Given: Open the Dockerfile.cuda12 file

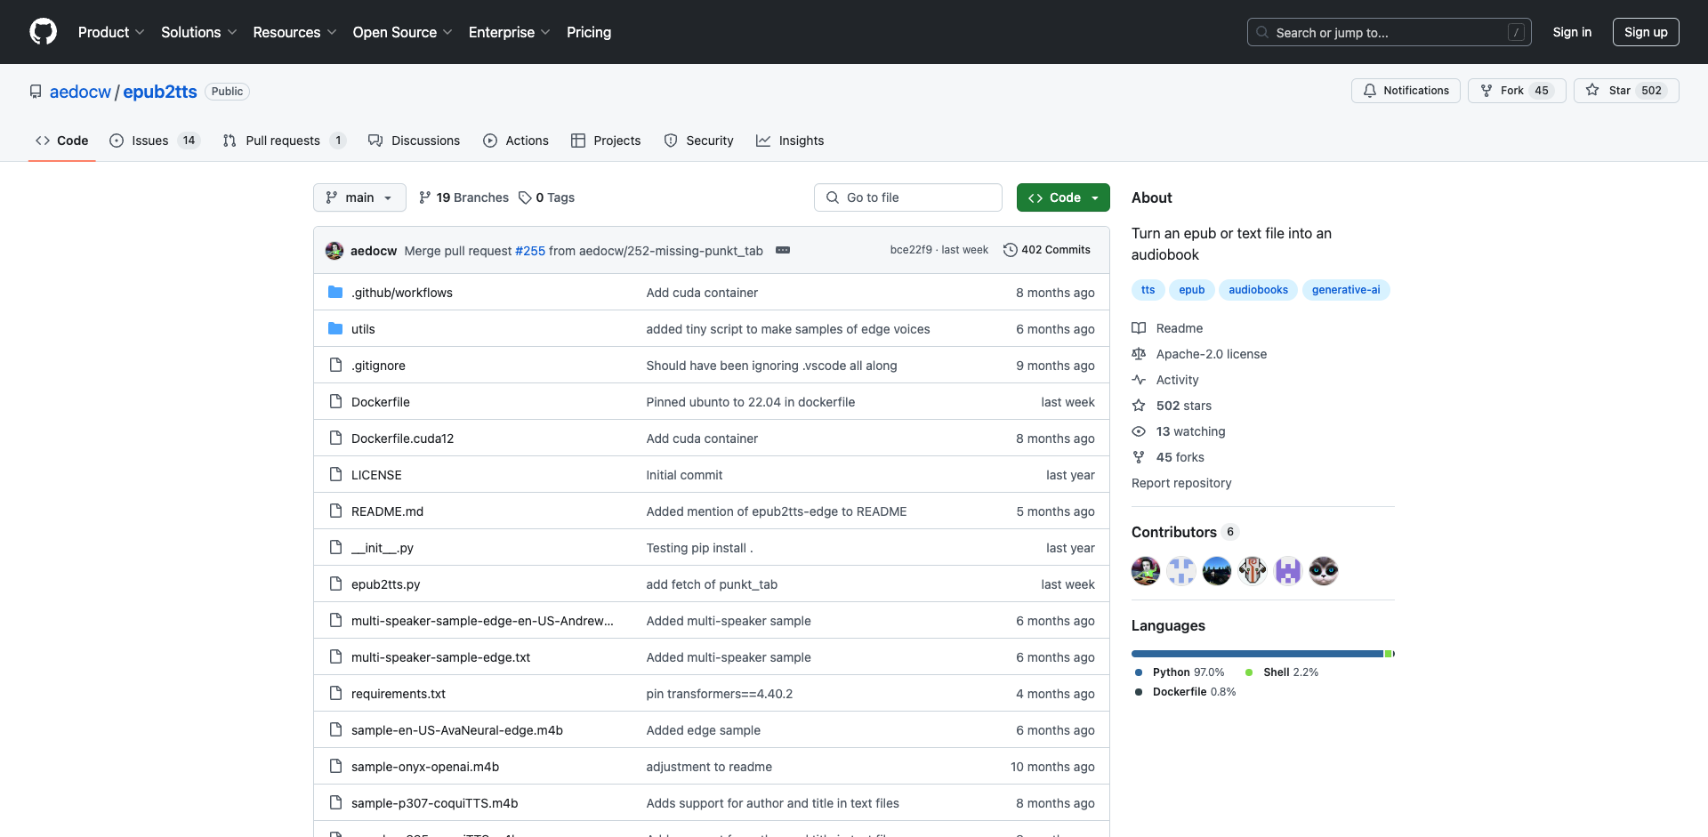Looking at the screenshot, I should point(402,439).
